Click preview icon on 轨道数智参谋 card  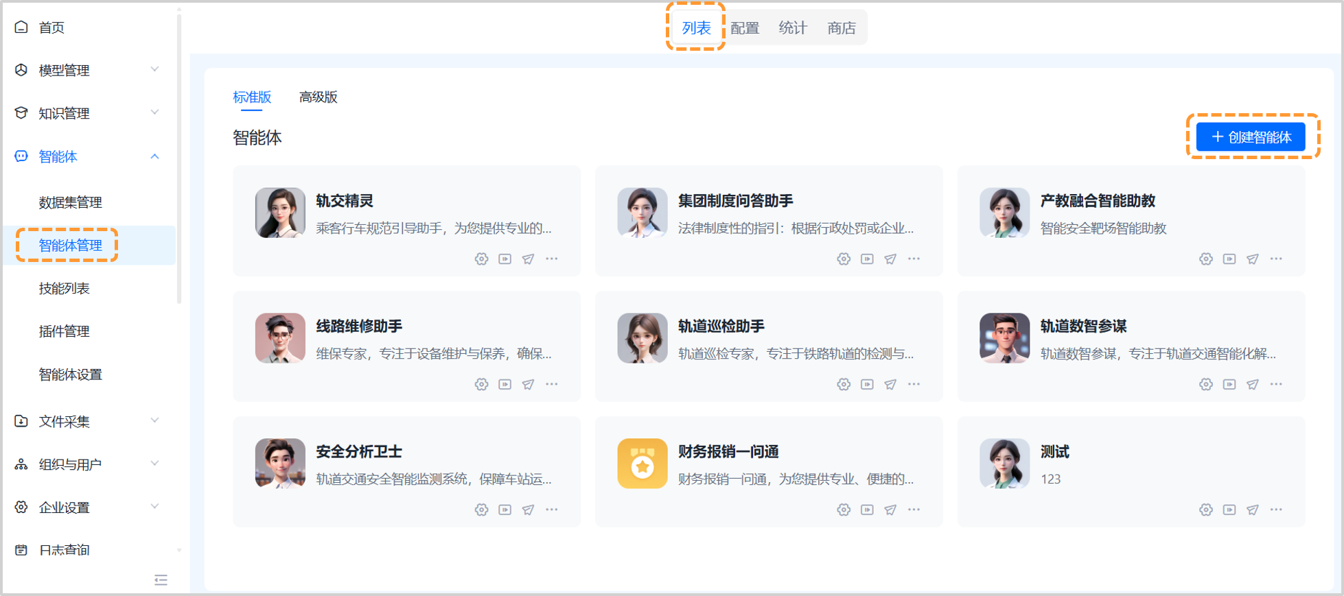tap(1229, 384)
